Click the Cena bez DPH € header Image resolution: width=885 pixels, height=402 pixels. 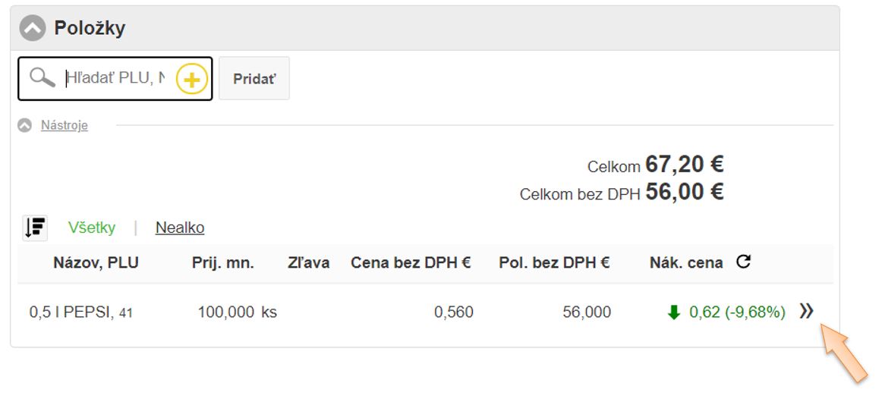click(x=411, y=263)
